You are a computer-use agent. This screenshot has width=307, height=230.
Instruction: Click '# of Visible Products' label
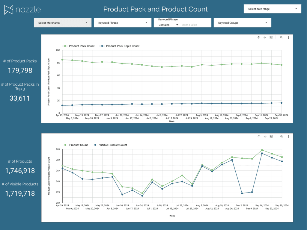(x=20, y=184)
